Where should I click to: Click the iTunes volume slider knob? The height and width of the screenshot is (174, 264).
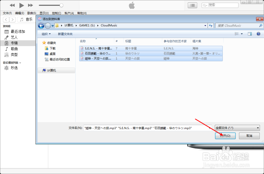click(x=62, y=5)
